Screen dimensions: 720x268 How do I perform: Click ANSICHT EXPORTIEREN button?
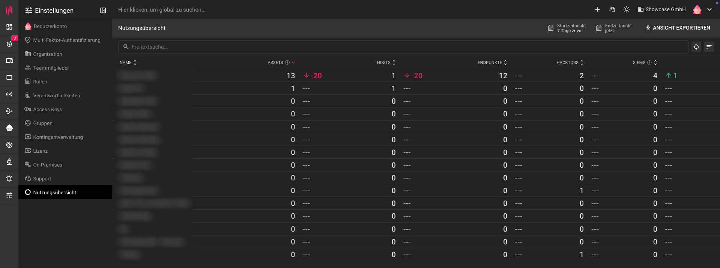click(678, 28)
